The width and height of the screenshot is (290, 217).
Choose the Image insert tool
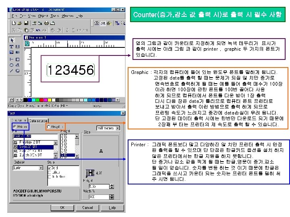click(11, 52)
